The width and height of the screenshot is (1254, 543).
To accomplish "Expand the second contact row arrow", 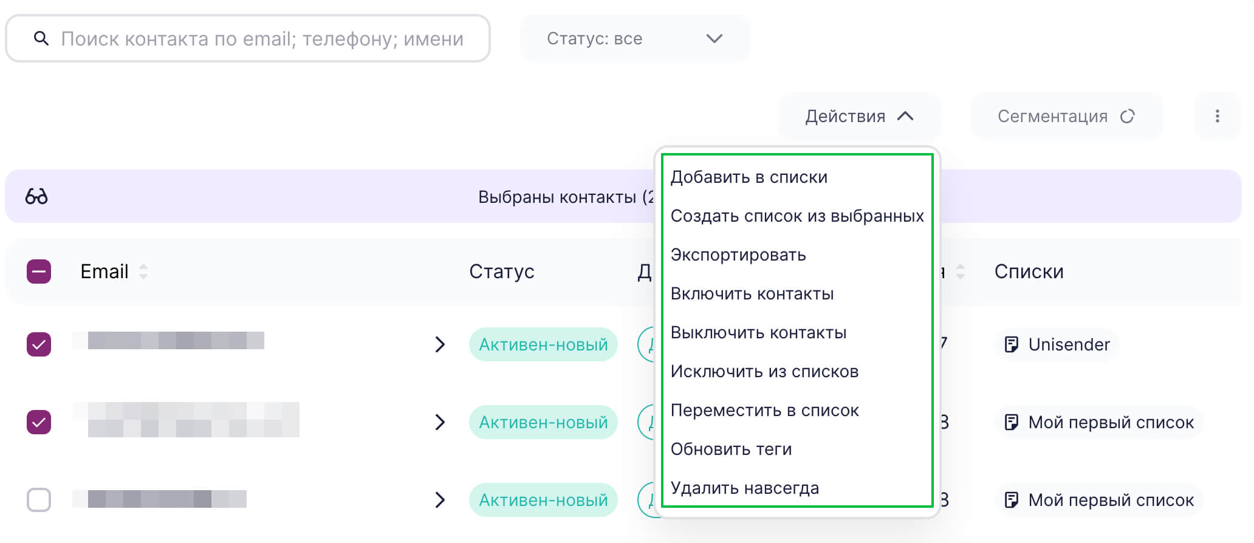I will (440, 422).
